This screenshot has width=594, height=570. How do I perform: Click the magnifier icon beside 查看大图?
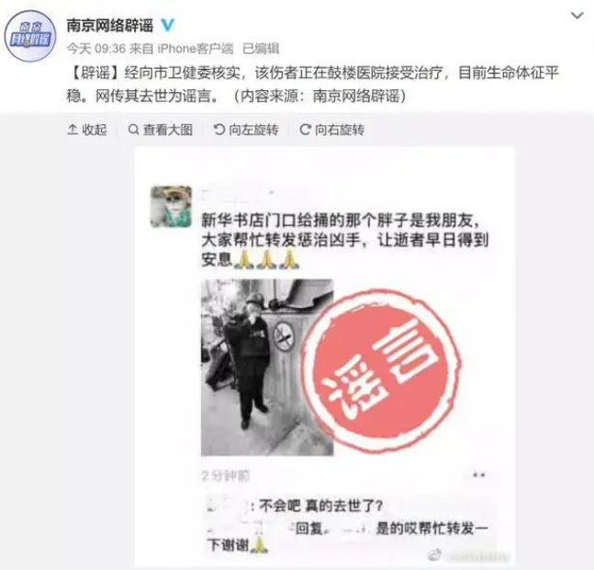click(133, 130)
